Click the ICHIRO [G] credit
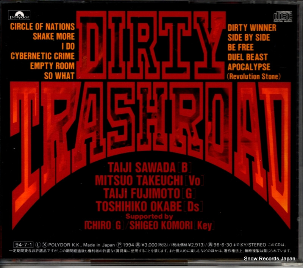 (104, 225)
